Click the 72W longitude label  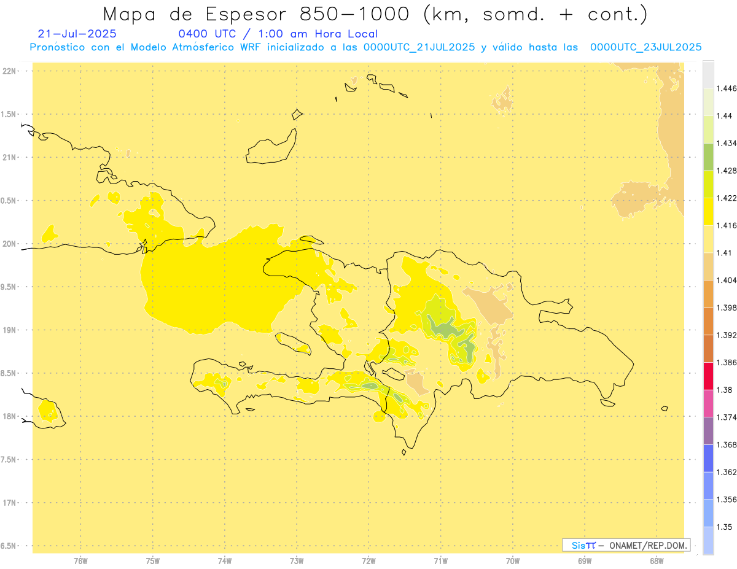[x=369, y=561]
